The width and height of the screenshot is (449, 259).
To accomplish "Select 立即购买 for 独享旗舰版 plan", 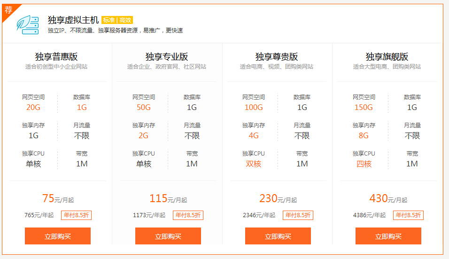I will click(388, 236).
